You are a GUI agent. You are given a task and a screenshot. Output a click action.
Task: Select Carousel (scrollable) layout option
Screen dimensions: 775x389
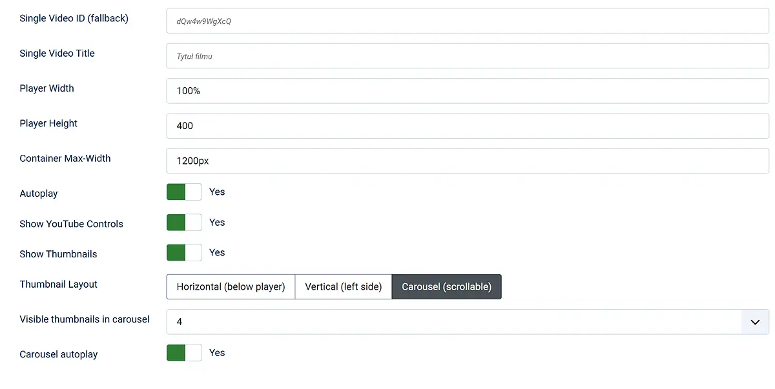pyautogui.click(x=446, y=287)
